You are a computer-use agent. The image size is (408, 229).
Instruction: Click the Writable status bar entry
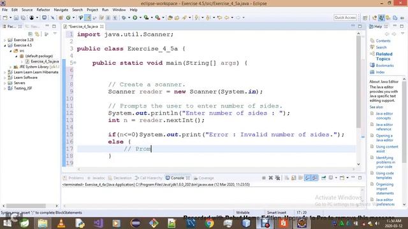point(242,212)
